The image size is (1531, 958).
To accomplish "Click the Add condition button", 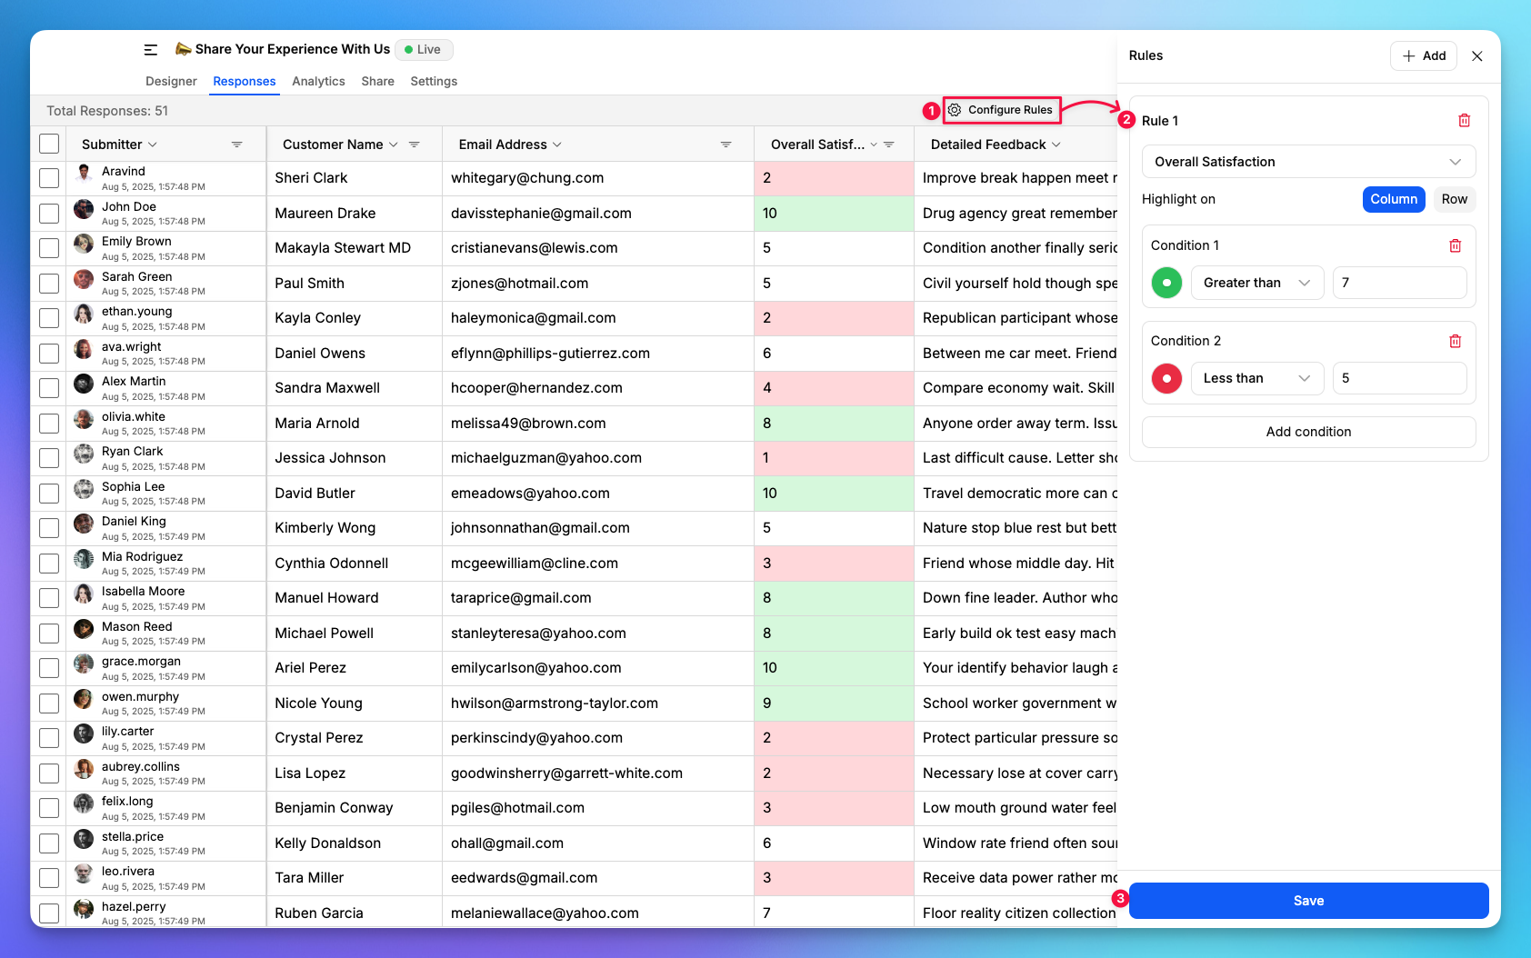I will [1307, 432].
